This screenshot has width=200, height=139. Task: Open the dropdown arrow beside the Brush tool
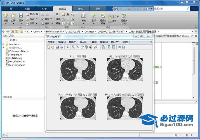(x=98, y=47)
